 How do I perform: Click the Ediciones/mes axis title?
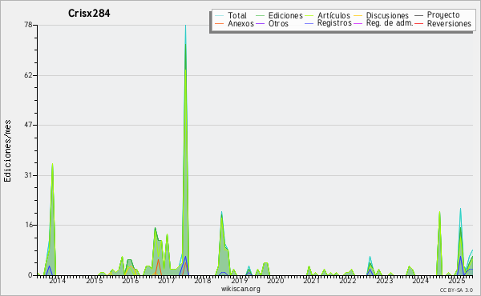point(7,151)
